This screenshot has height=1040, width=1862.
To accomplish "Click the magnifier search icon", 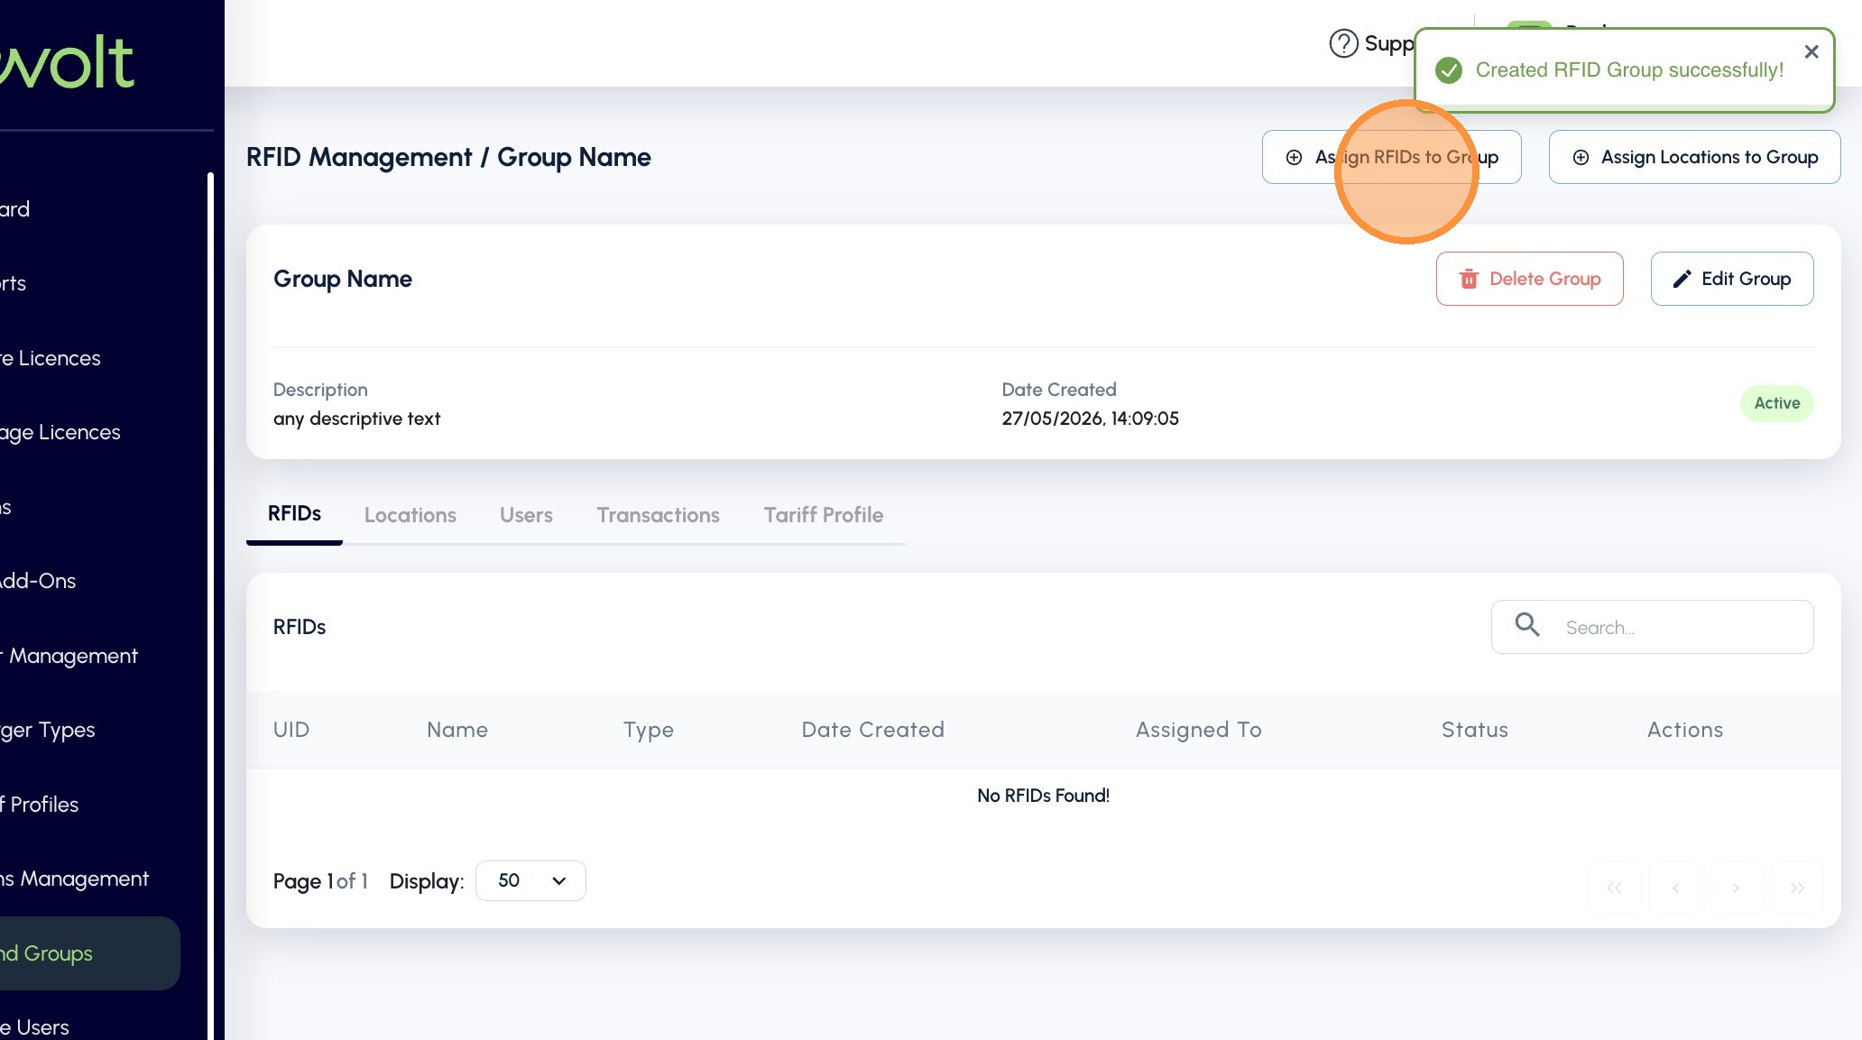I will point(1526,624).
